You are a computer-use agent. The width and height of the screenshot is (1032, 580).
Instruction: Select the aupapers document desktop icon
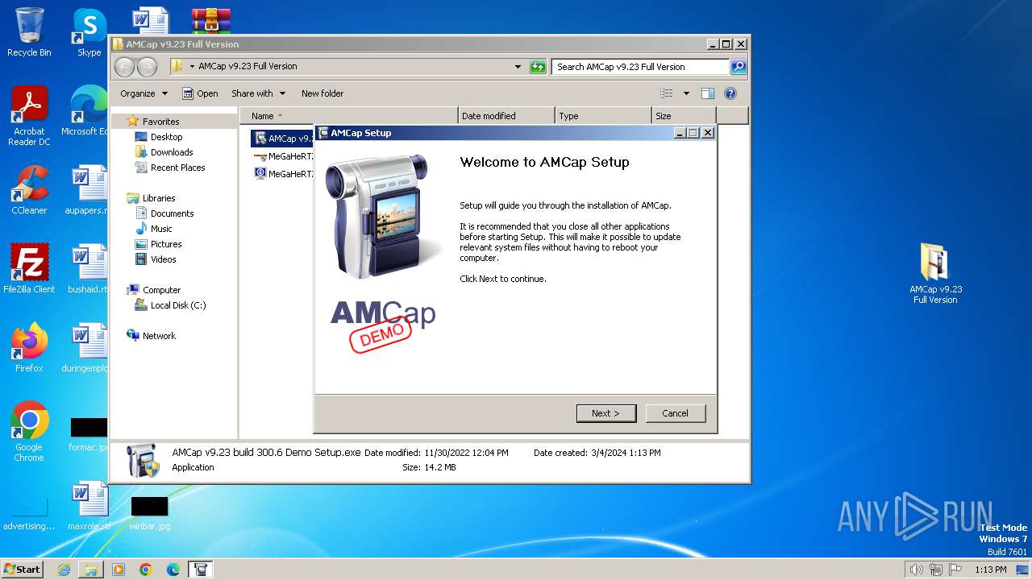click(87, 190)
